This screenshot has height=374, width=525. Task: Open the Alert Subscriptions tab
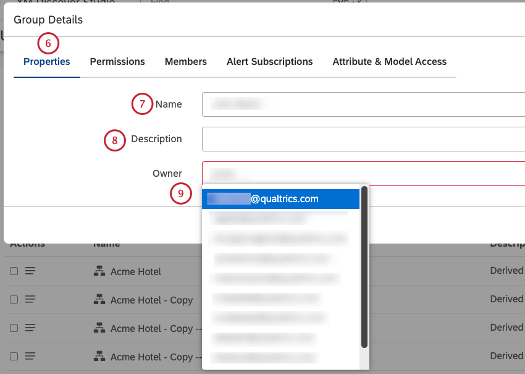coord(269,61)
